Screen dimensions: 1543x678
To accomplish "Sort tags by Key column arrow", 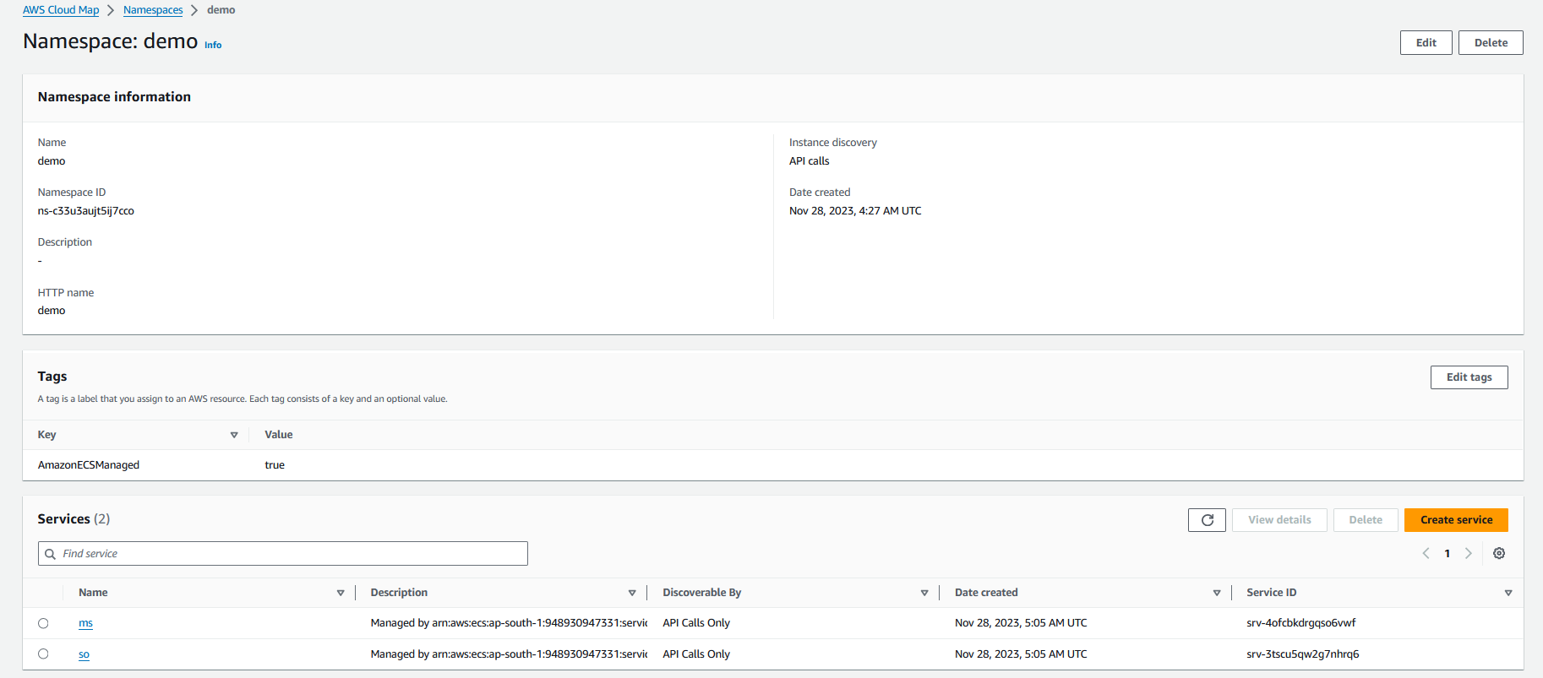I will (x=234, y=435).
